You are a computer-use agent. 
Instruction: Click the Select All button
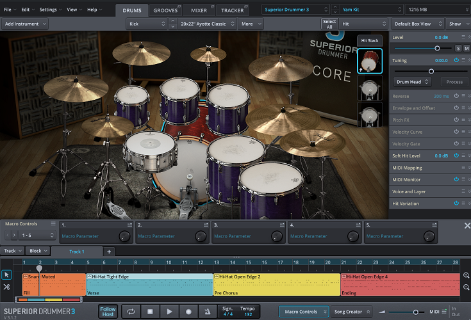coord(329,24)
